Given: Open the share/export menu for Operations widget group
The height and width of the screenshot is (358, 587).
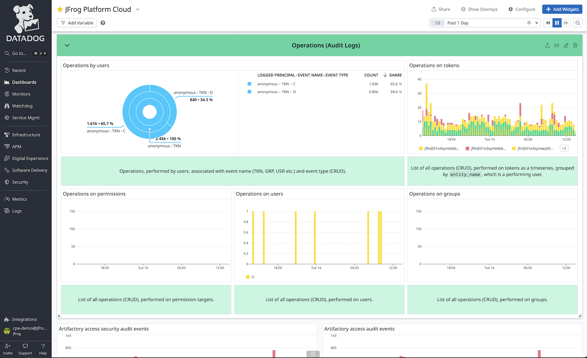Looking at the screenshot, I should click(547, 45).
